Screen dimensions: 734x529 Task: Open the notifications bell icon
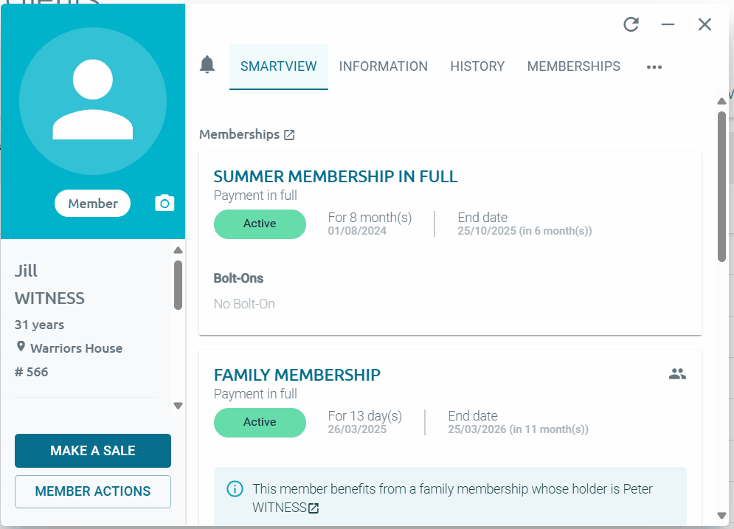207,65
